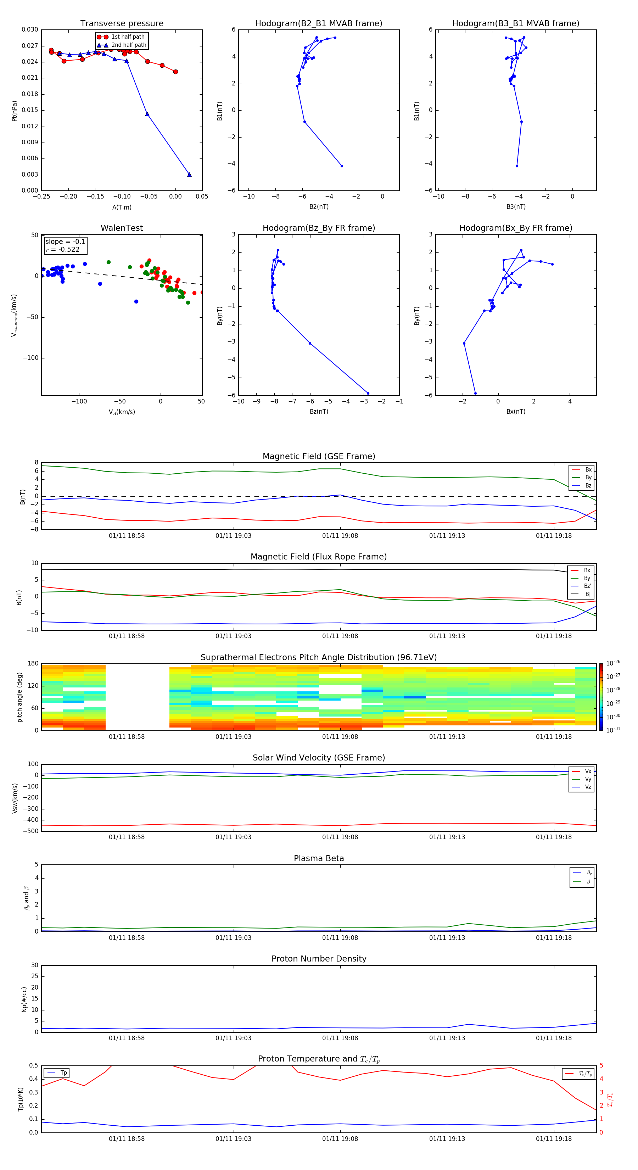Click the 'Tp(10^6K)' left axis label

tap(21, 1099)
